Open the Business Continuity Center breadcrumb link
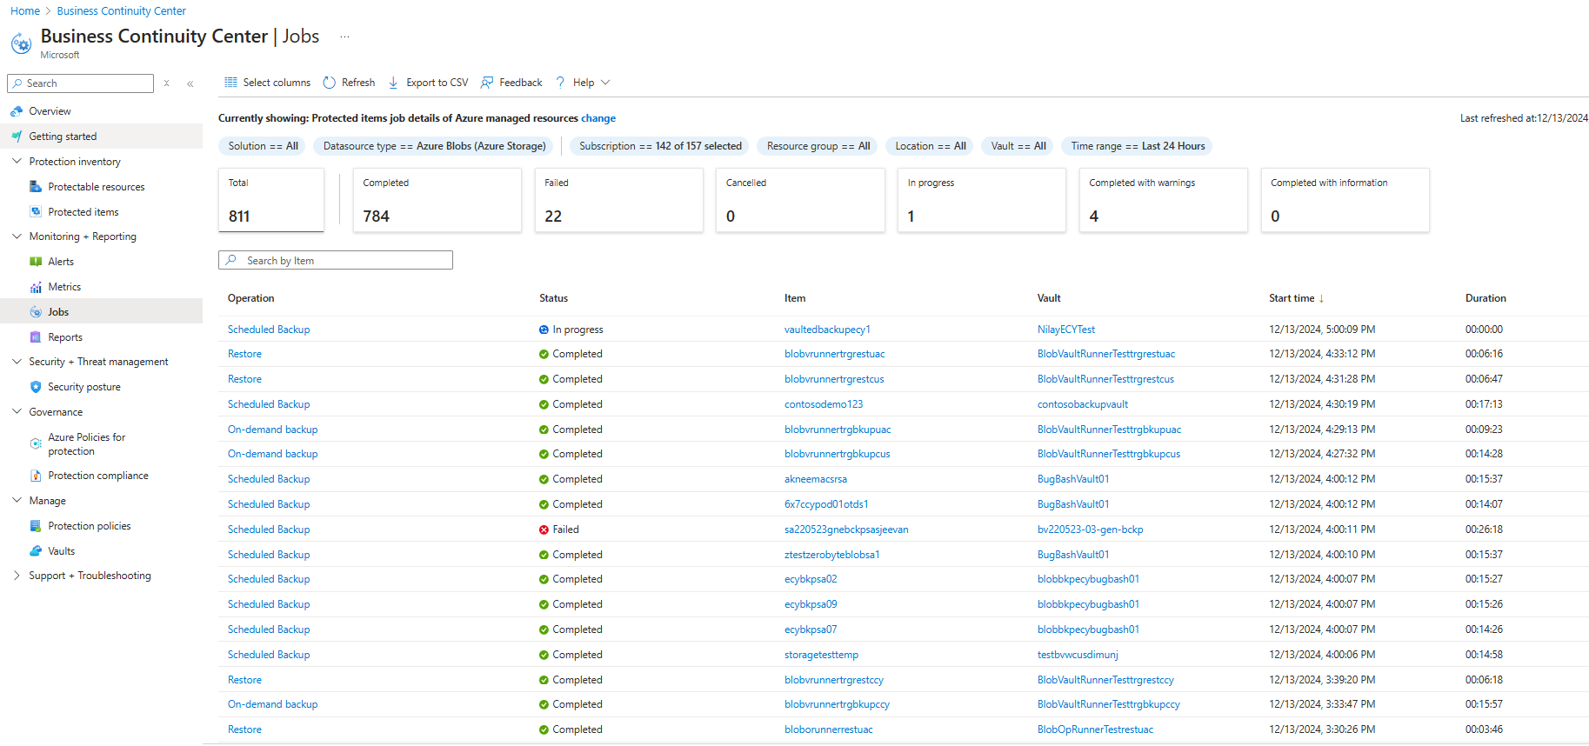The height and width of the screenshot is (746, 1589). pyautogui.click(x=122, y=11)
